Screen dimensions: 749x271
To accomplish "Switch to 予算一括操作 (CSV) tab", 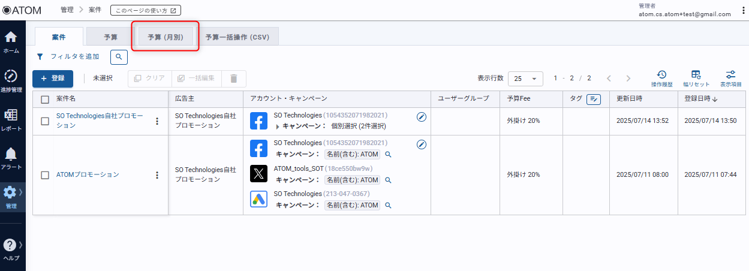I will tap(237, 37).
